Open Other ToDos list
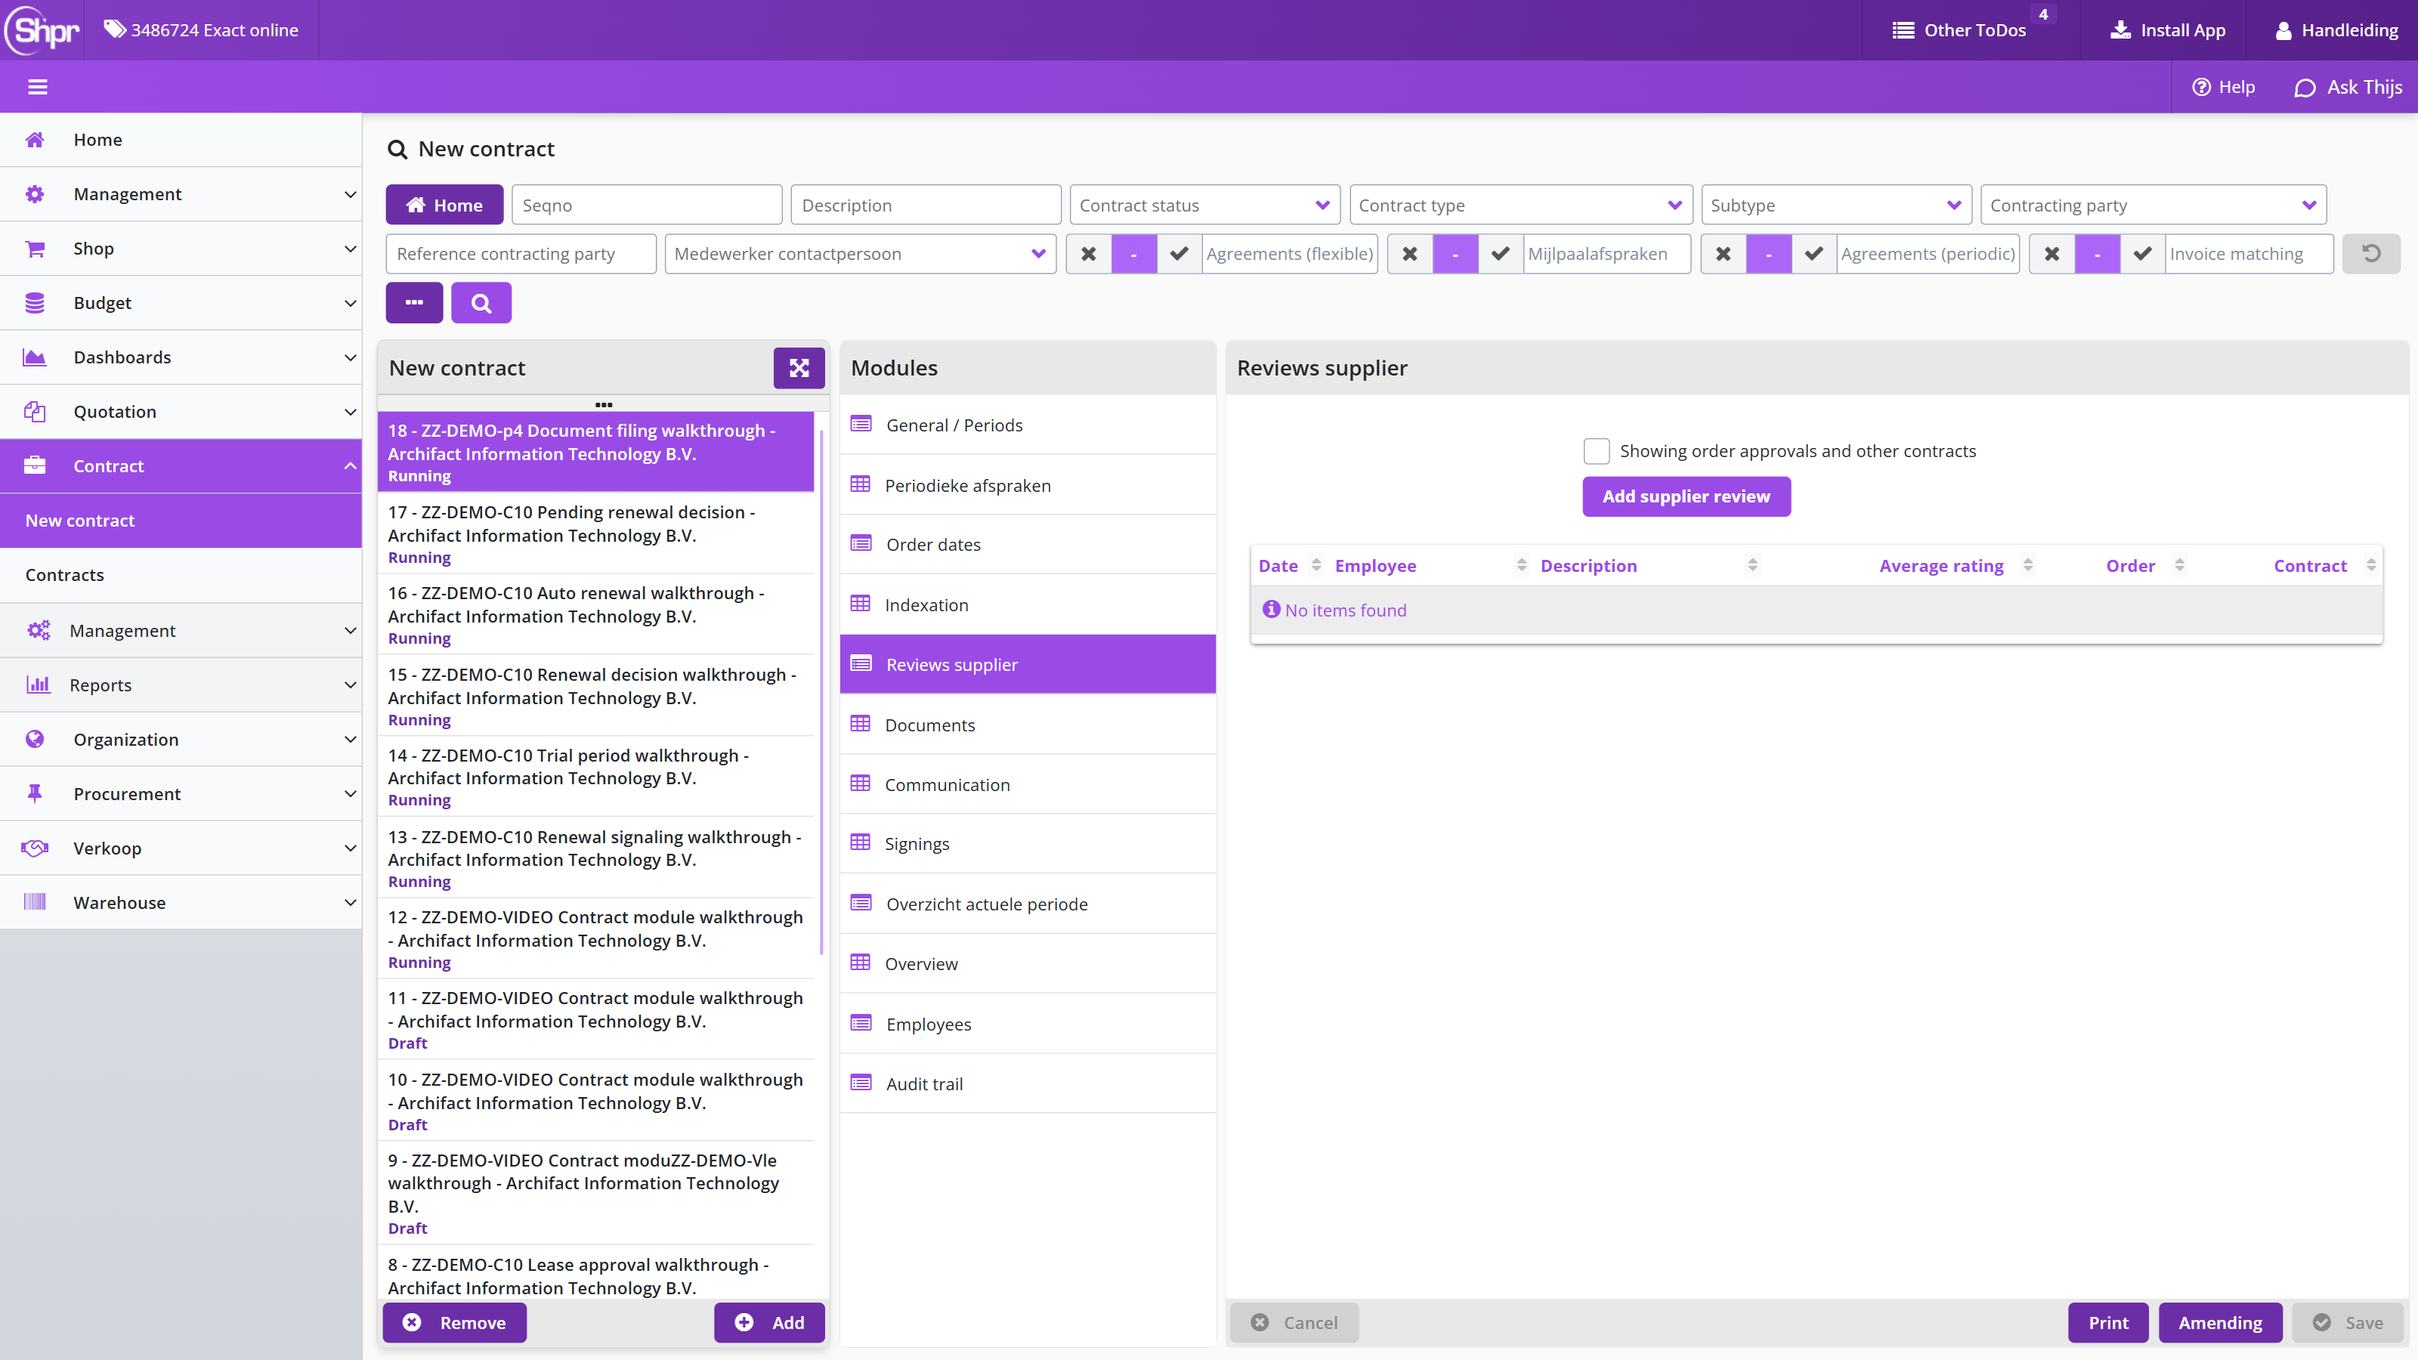The width and height of the screenshot is (2418, 1360). (x=1959, y=30)
